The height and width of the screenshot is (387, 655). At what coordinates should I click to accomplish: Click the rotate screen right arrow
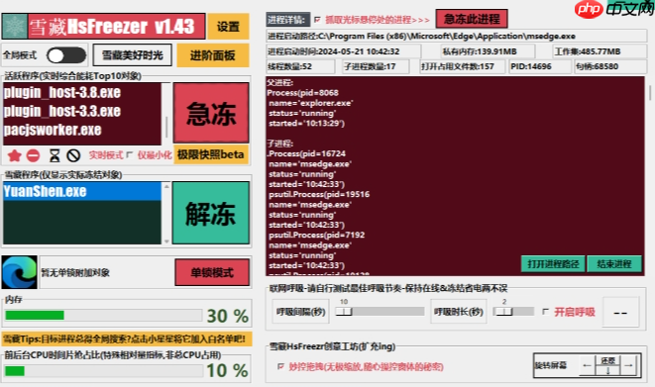628,366
